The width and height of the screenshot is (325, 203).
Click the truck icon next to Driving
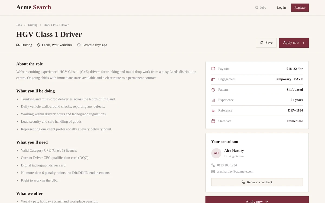click(18, 45)
